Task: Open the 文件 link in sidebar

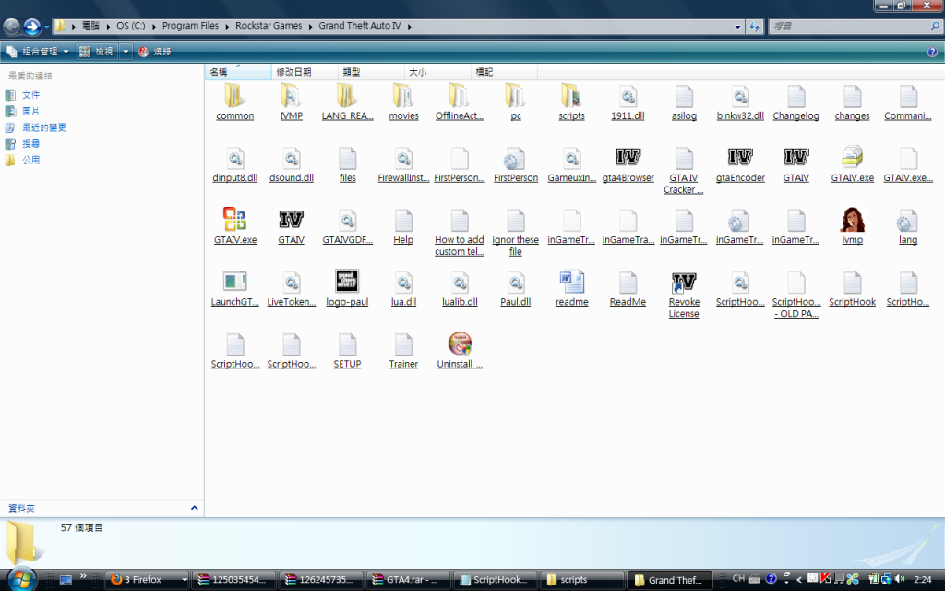Action: point(30,95)
